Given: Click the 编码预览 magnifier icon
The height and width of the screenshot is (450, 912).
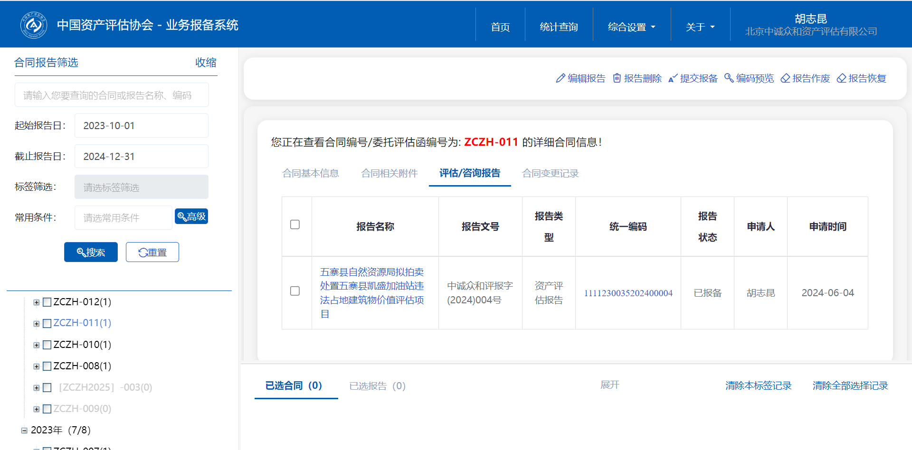Looking at the screenshot, I should click(729, 78).
